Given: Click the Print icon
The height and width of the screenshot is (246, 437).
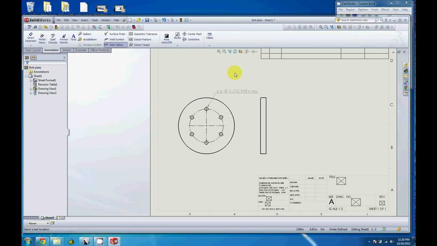Looking at the screenshot, I should [155, 20].
